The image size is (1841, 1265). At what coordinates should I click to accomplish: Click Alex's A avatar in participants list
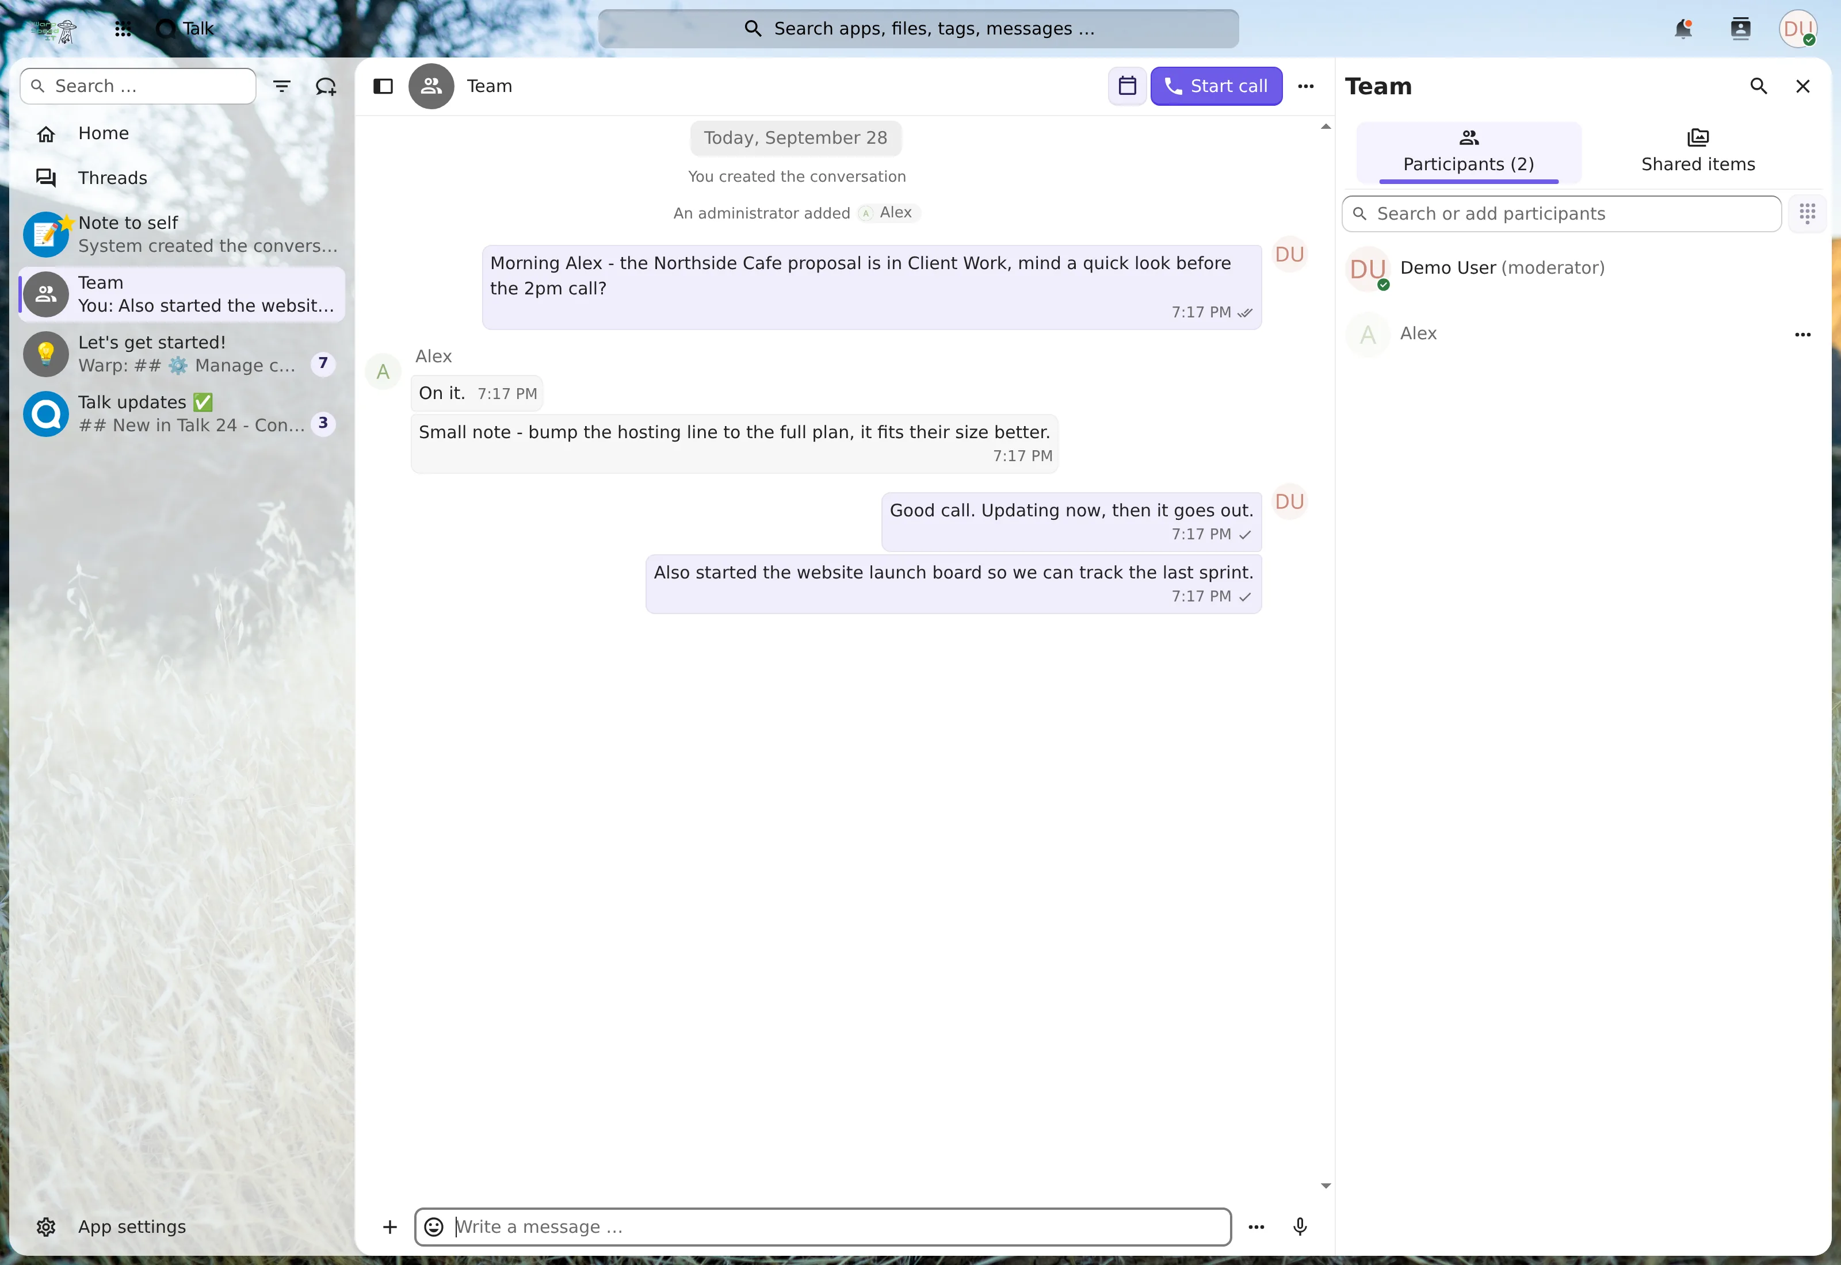point(1368,335)
